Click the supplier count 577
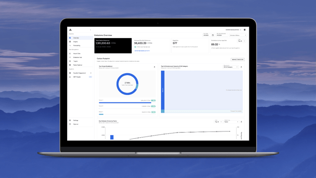This screenshot has height=178, width=316. tap(175, 43)
